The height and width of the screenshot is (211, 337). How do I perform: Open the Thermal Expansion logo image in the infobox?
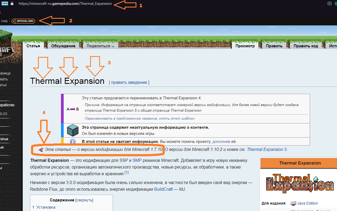click(x=300, y=183)
